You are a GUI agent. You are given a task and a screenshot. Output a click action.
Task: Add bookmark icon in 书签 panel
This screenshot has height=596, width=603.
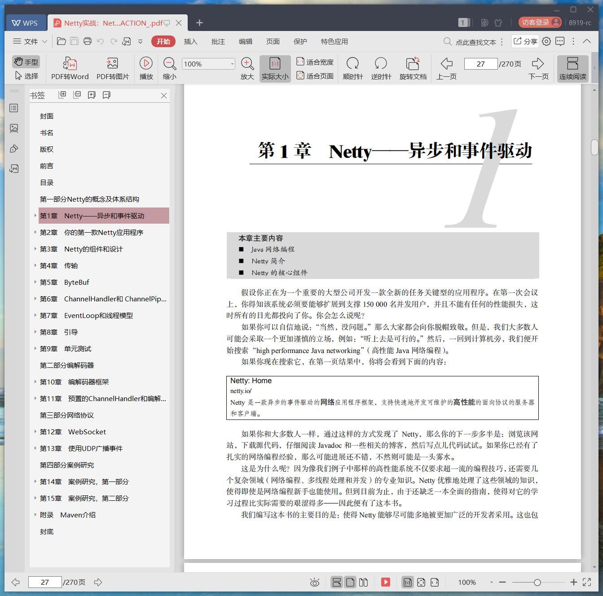point(92,95)
